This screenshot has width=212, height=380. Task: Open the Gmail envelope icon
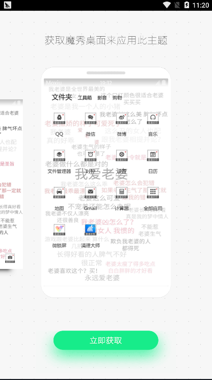(91, 193)
